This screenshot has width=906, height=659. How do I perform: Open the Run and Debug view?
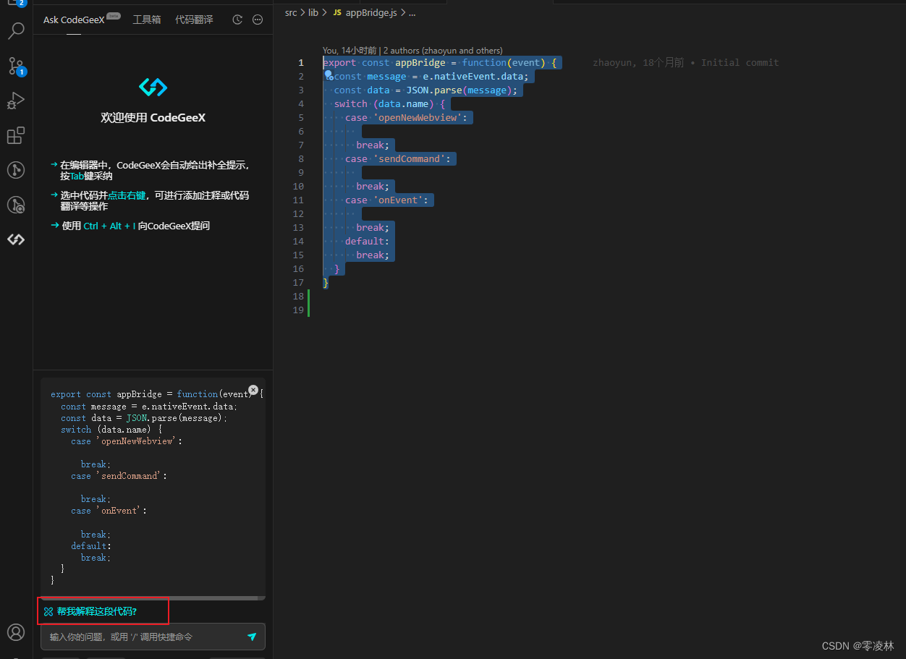[16, 101]
